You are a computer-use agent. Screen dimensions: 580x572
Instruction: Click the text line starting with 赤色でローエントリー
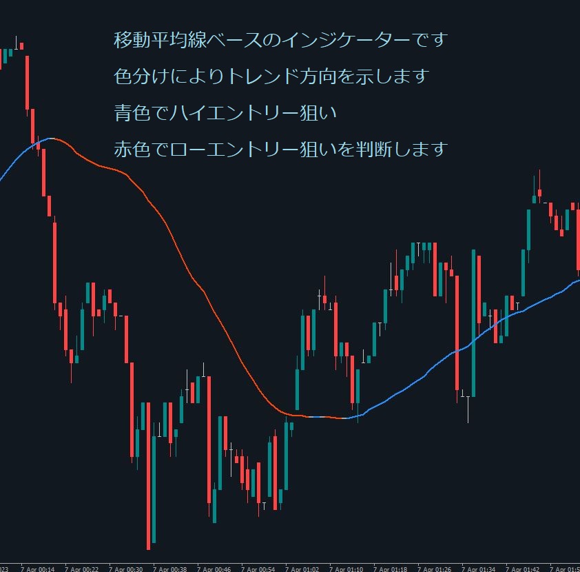tap(281, 148)
